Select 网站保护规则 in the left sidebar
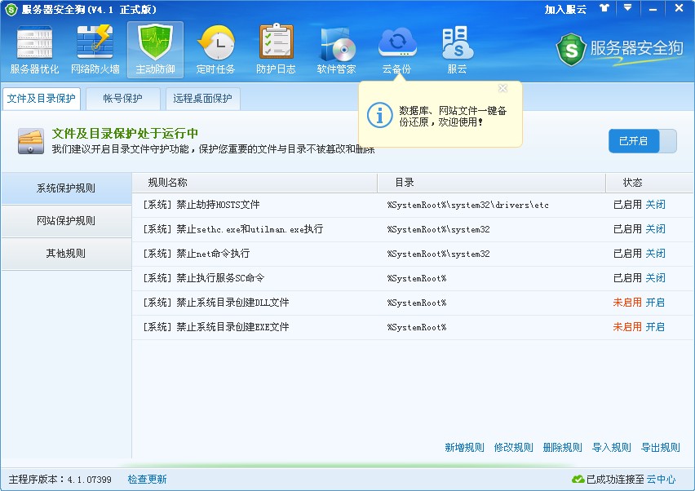Viewport: 695px width, 491px height. pyautogui.click(x=66, y=221)
